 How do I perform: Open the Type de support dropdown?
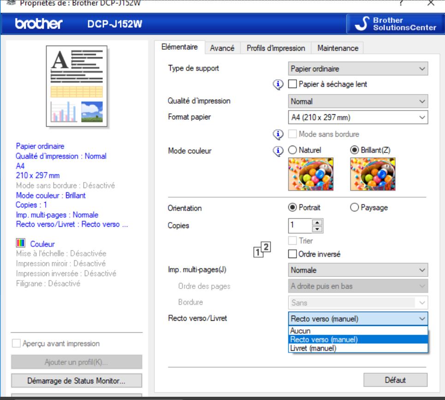point(358,69)
